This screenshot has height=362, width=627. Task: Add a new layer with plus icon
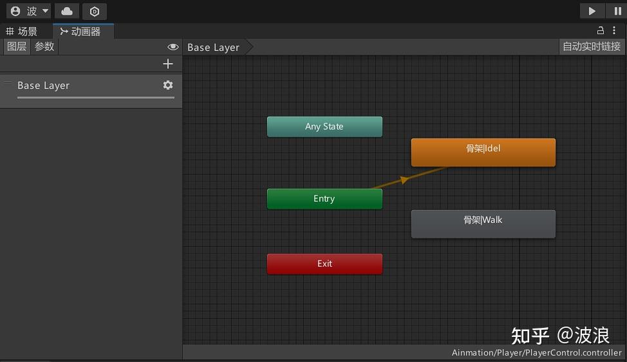pos(168,64)
